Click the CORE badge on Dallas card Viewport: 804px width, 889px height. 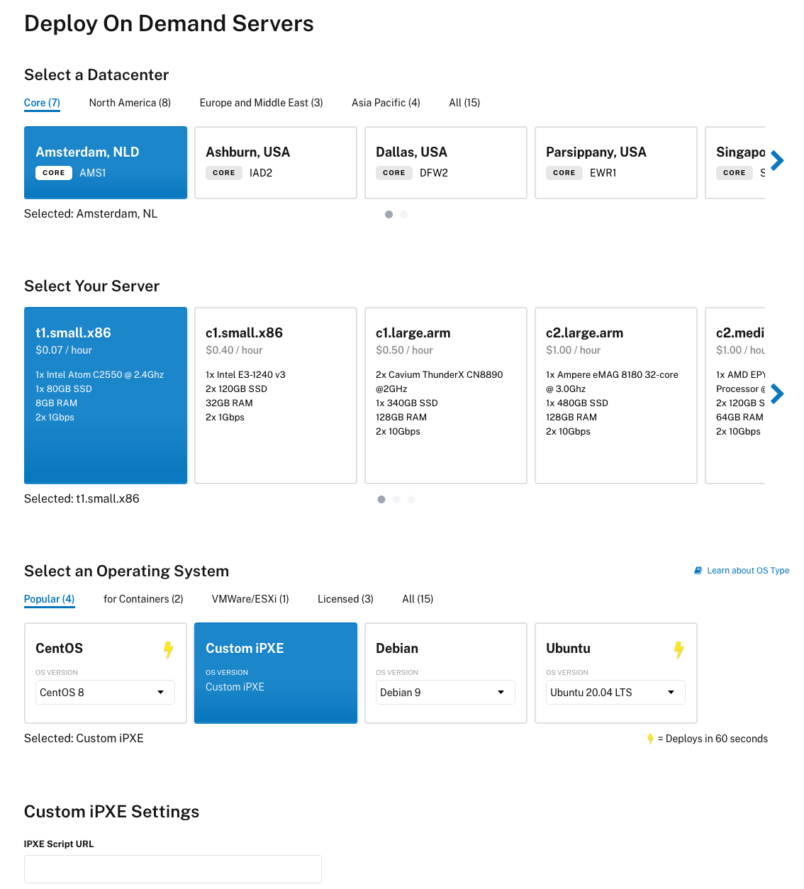pos(394,173)
